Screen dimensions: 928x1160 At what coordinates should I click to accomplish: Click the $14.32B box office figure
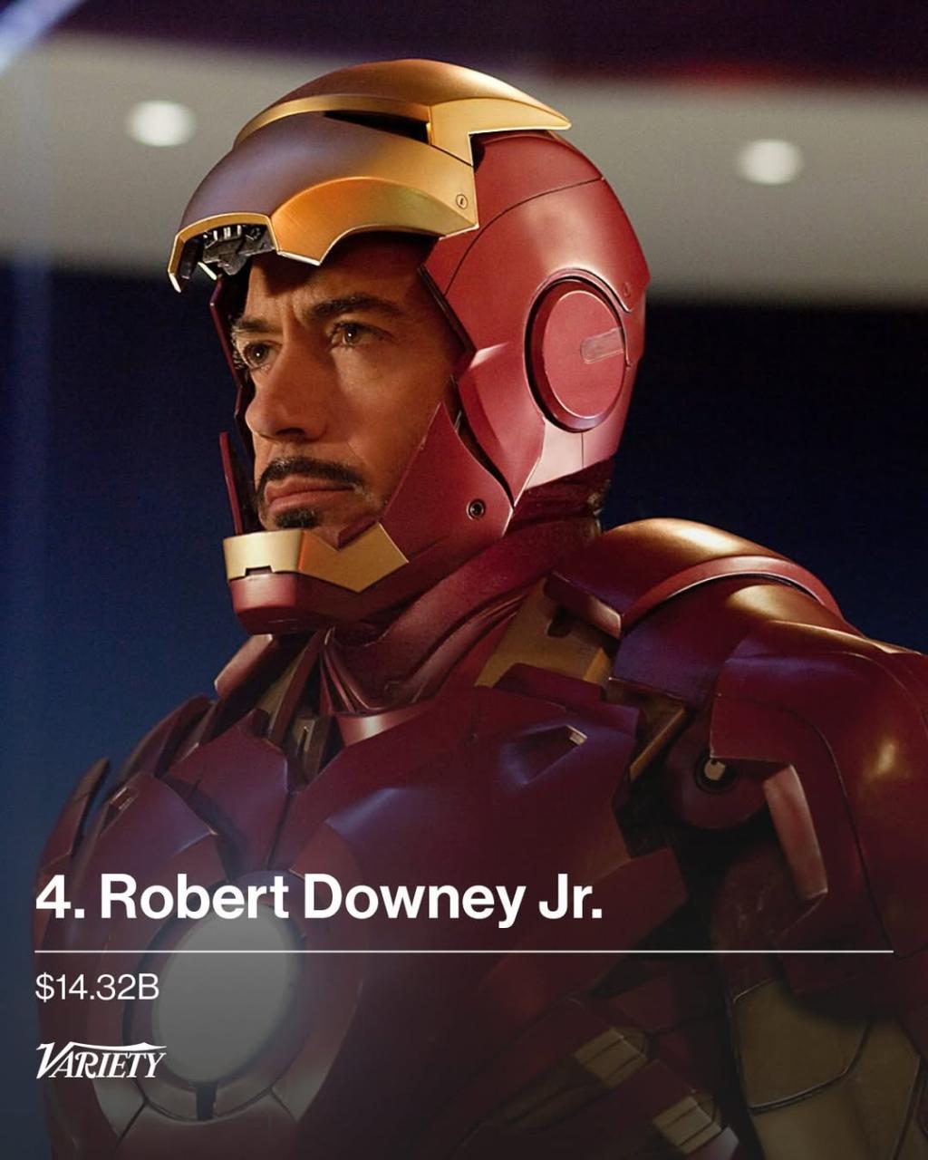[x=97, y=988]
